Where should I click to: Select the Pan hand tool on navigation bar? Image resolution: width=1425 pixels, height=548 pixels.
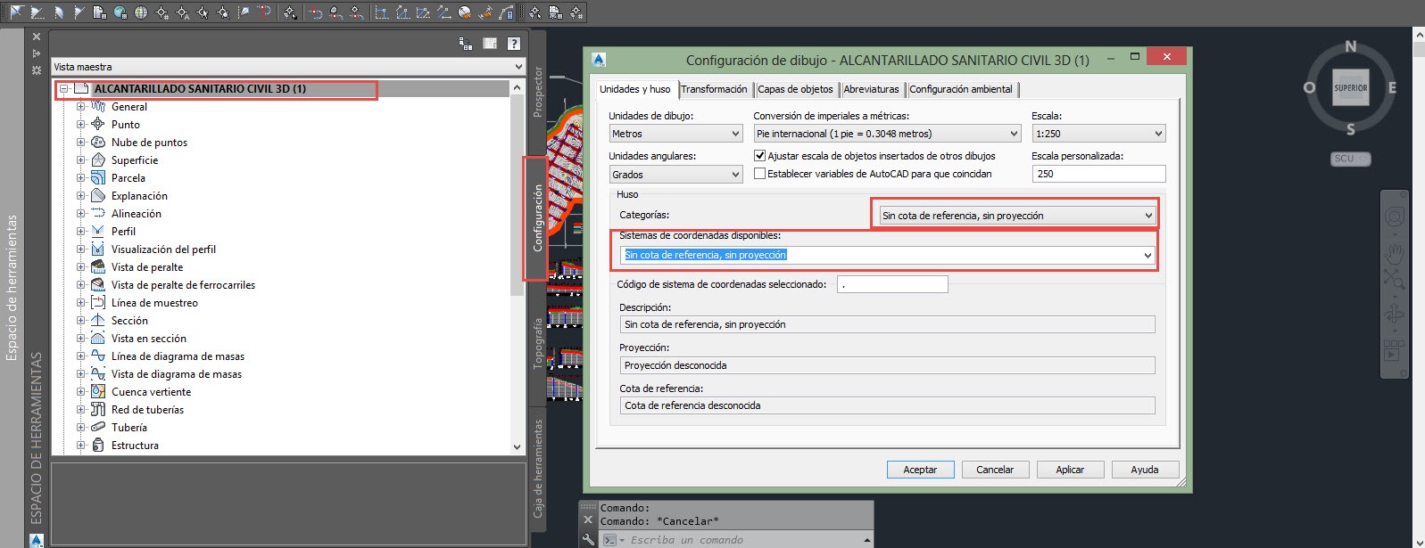[x=1394, y=254]
